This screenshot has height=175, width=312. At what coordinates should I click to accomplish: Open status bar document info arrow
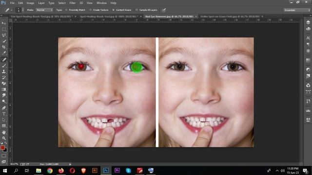(x=70, y=164)
